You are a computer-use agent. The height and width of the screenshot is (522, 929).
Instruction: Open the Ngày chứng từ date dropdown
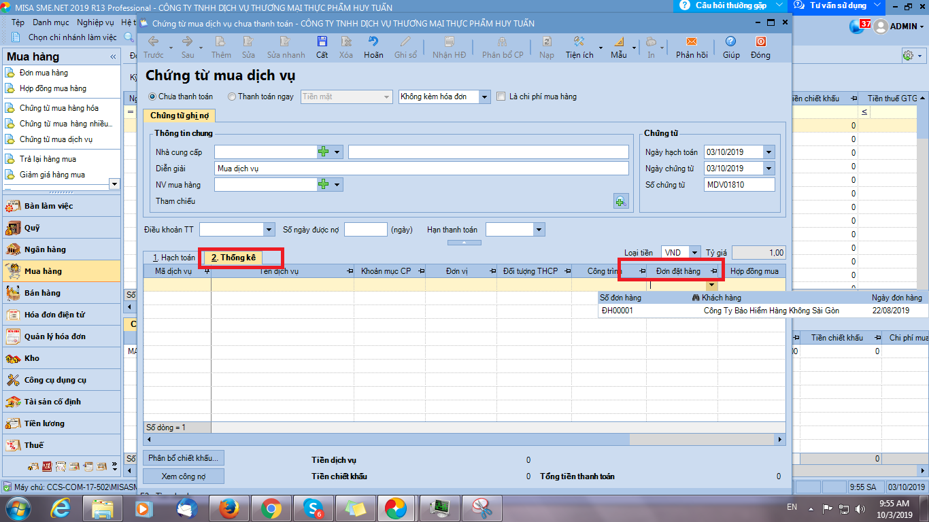[768, 169]
